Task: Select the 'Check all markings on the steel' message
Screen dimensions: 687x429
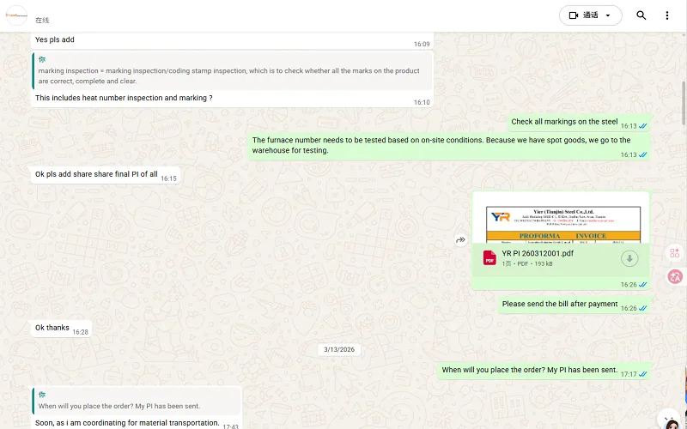Action: [564, 122]
